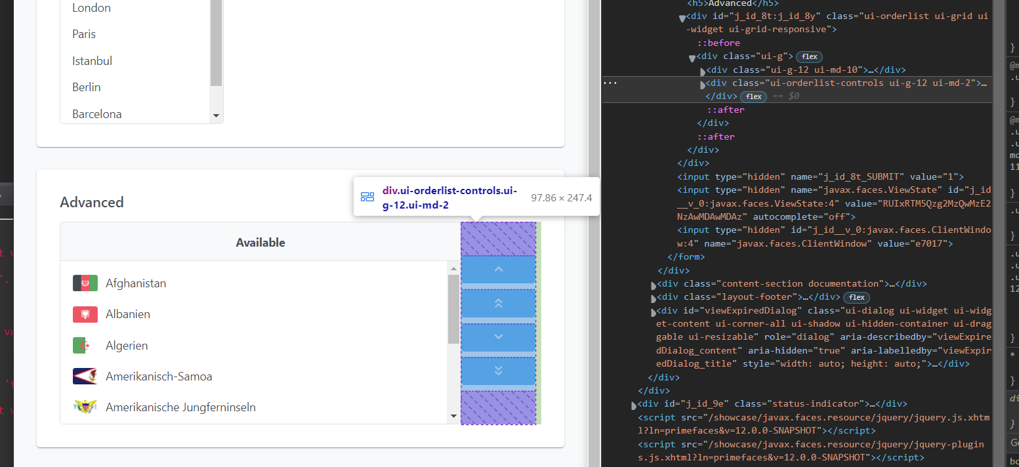Click the Available list scrollbar thumb
Viewport: 1019px width, 467px height.
click(x=453, y=309)
